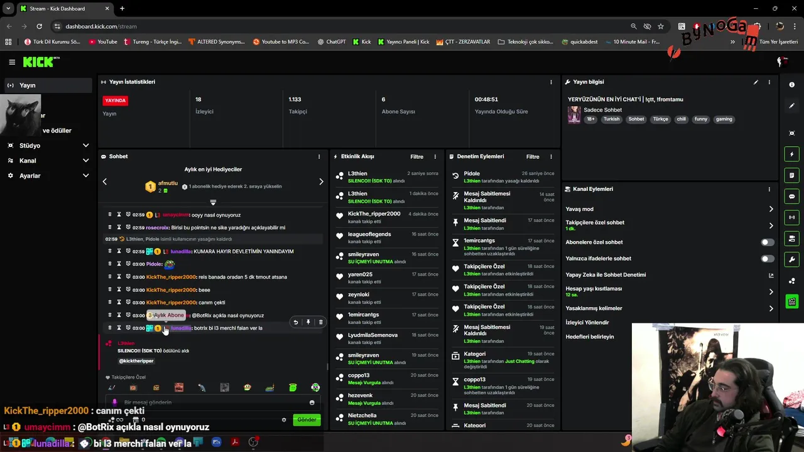
Task: Open Kanal Eylemleri three-dot menu
Action: [769, 189]
